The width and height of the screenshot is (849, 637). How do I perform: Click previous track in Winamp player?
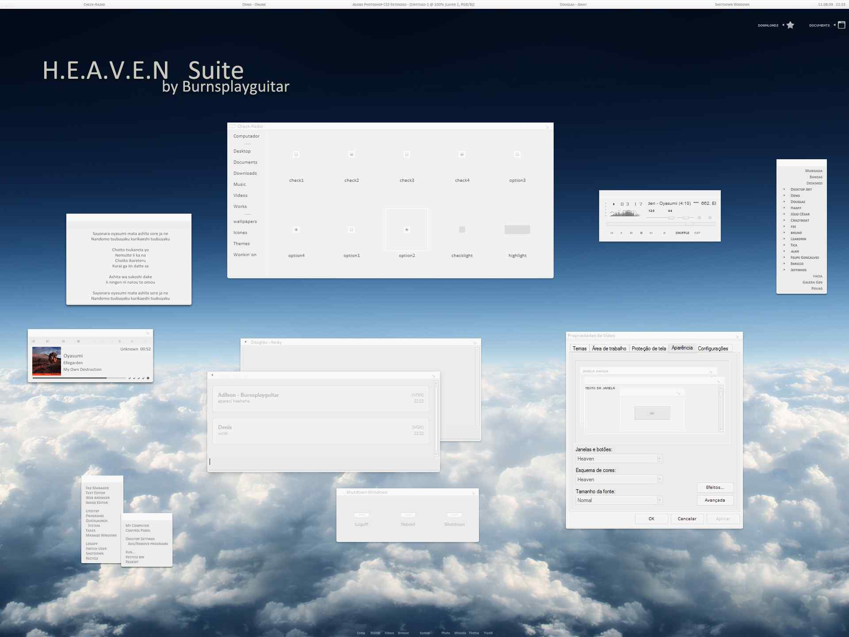point(612,233)
